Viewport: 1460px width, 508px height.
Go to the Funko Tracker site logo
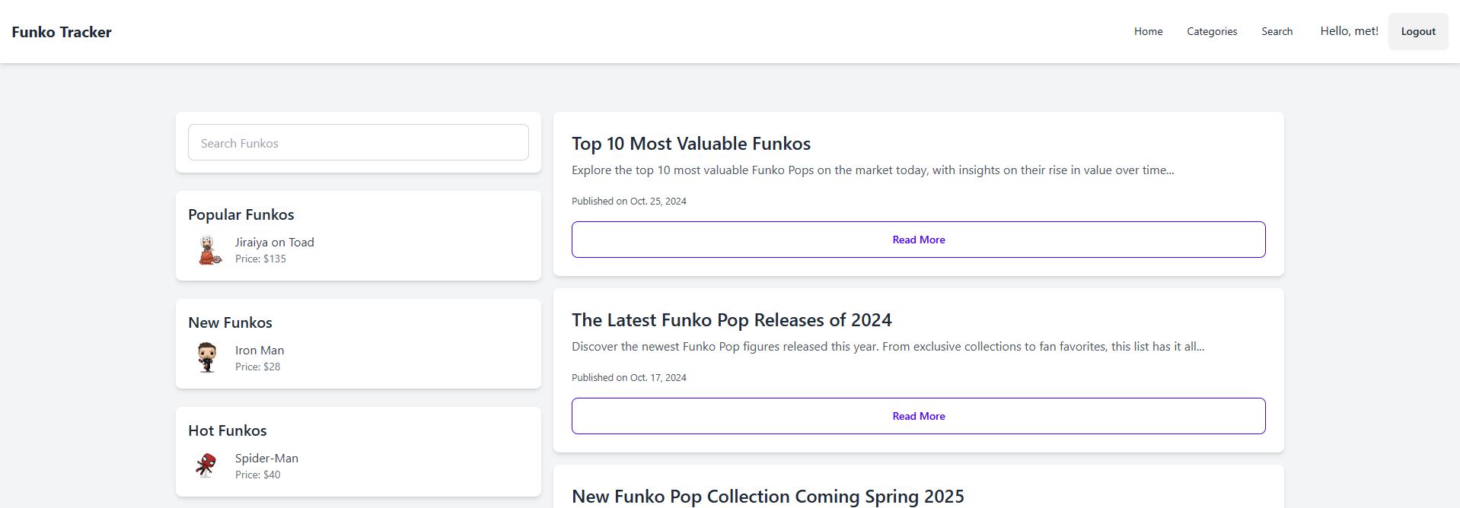tap(62, 32)
